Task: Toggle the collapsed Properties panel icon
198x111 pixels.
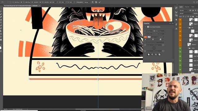Action: click(176, 24)
